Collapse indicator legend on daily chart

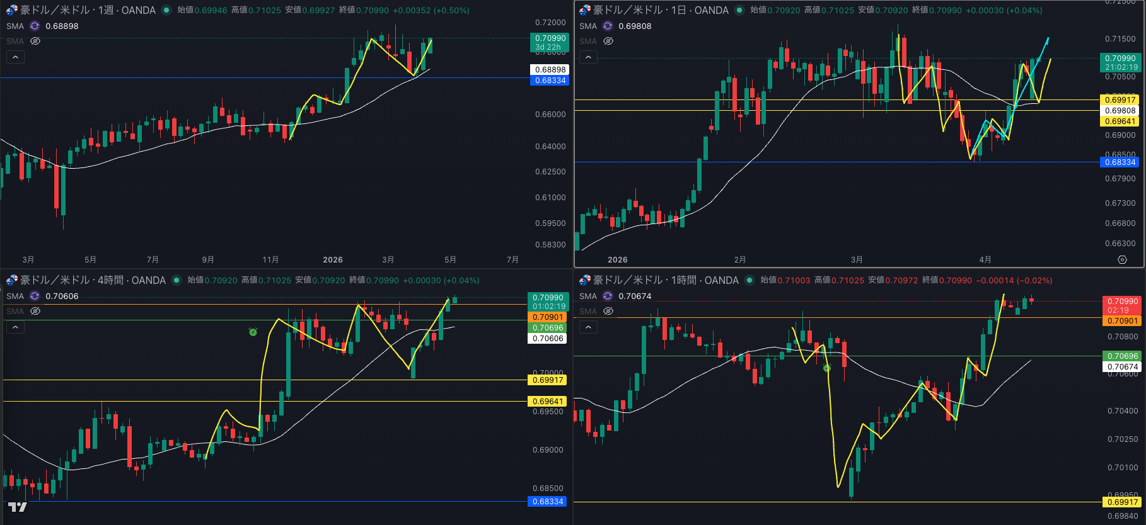(x=588, y=57)
